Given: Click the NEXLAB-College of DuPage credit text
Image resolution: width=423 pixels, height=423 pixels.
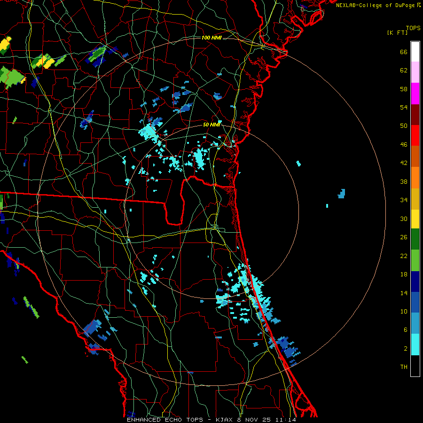Looking at the screenshot, I should (378, 5).
